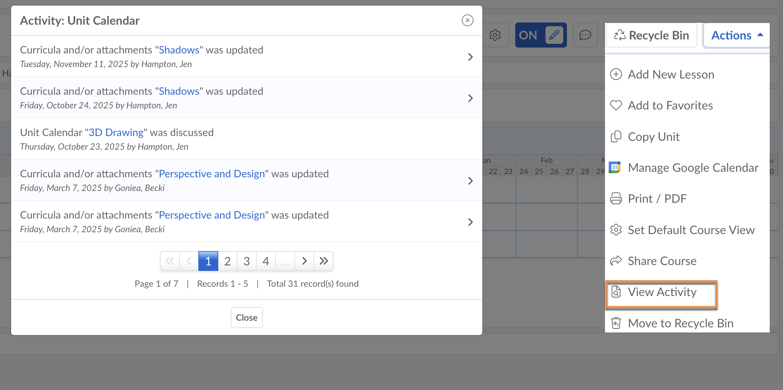Open the 3D Drawing link
Image resolution: width=783 pixels, height=390 pixels.
tap(116, 132)
